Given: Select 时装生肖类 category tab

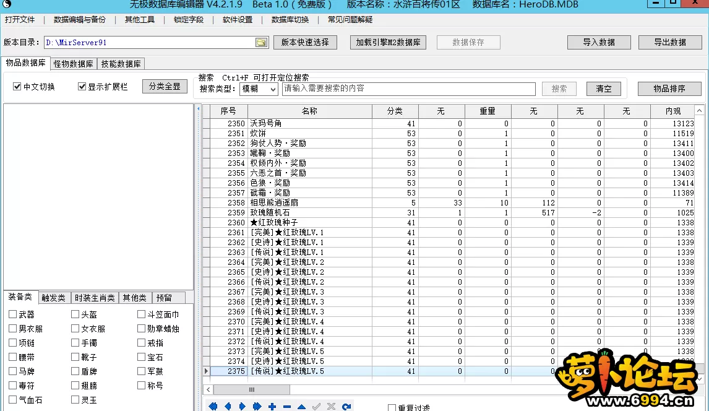Looking at the screenshot, I should pos(95,298).
